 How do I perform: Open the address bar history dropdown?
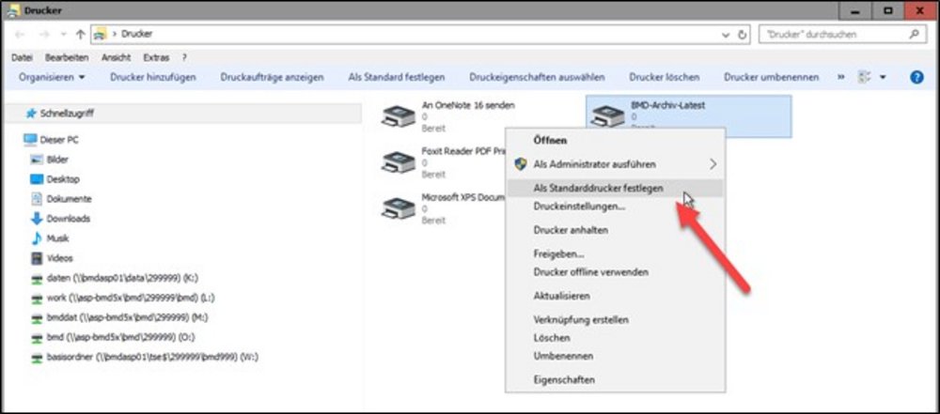pyautogui.click(x=725, y=34)
